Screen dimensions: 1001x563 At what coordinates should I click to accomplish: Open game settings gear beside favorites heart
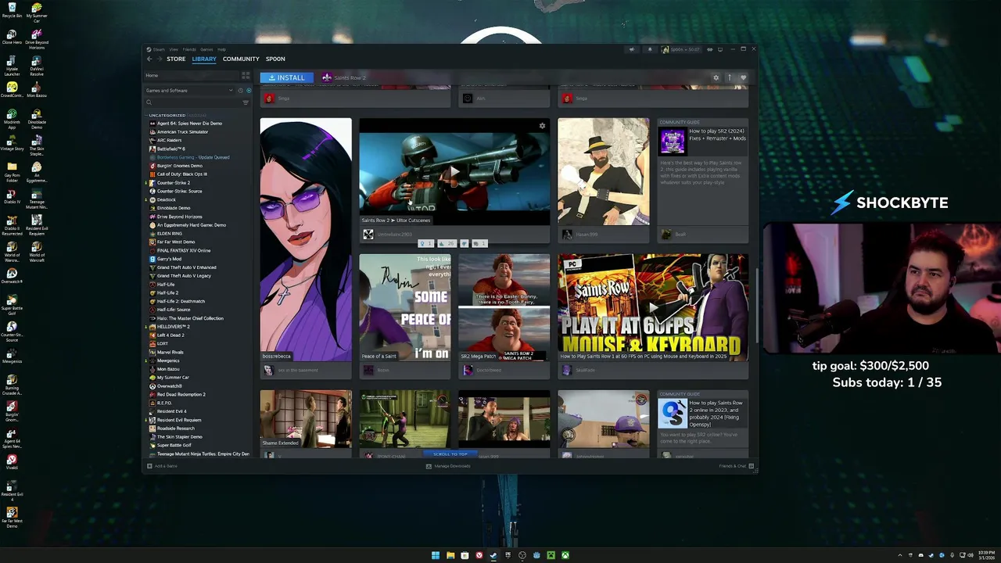[716, 77]
